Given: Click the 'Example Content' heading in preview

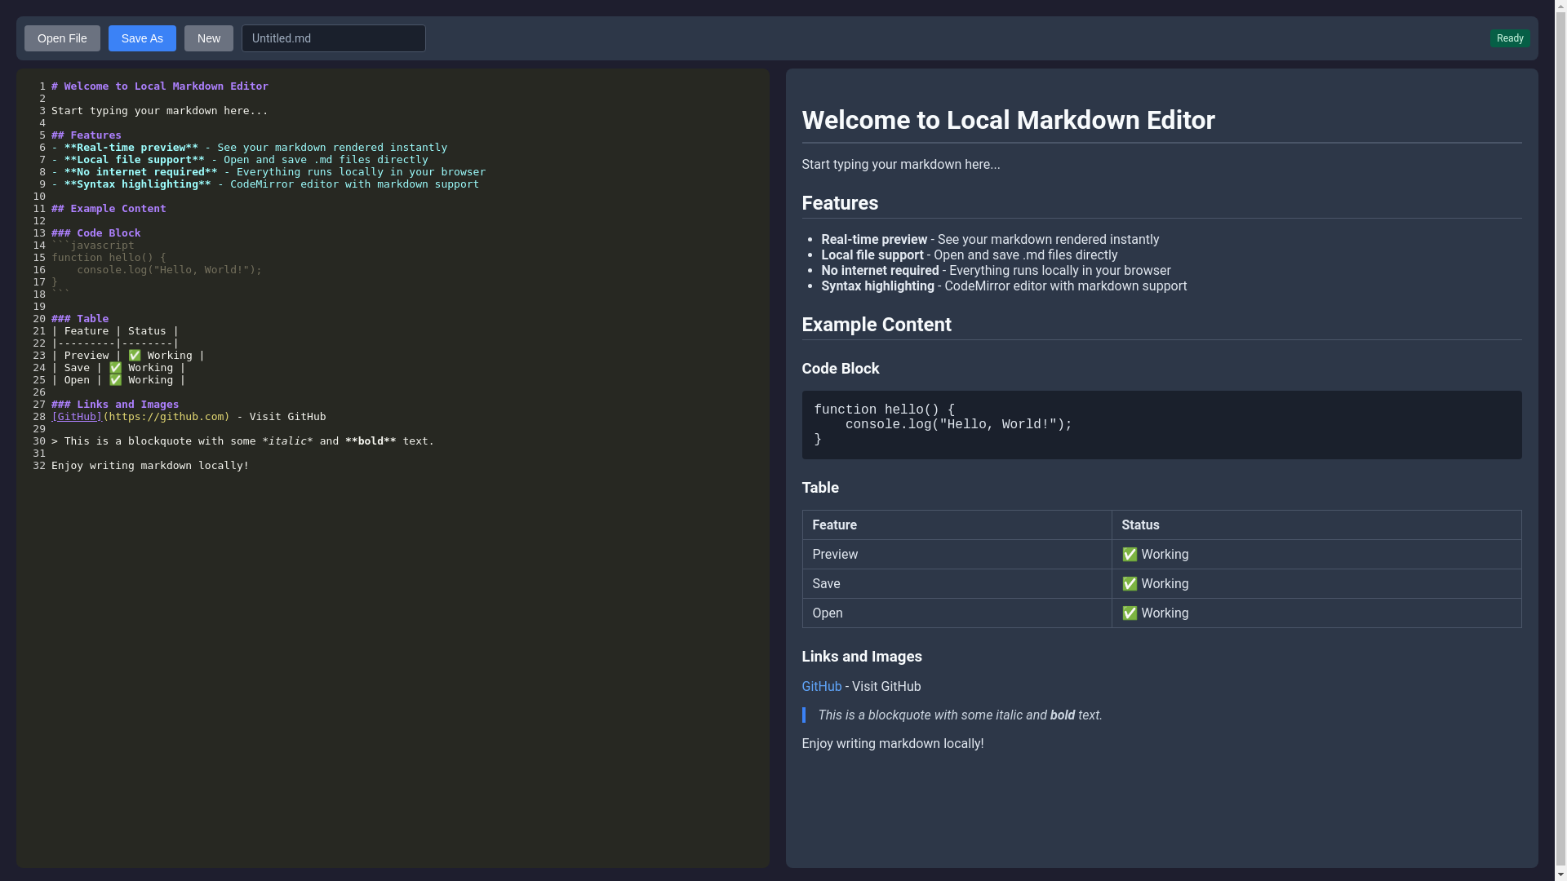Looking at the screenshot, I should pos(877,325).
